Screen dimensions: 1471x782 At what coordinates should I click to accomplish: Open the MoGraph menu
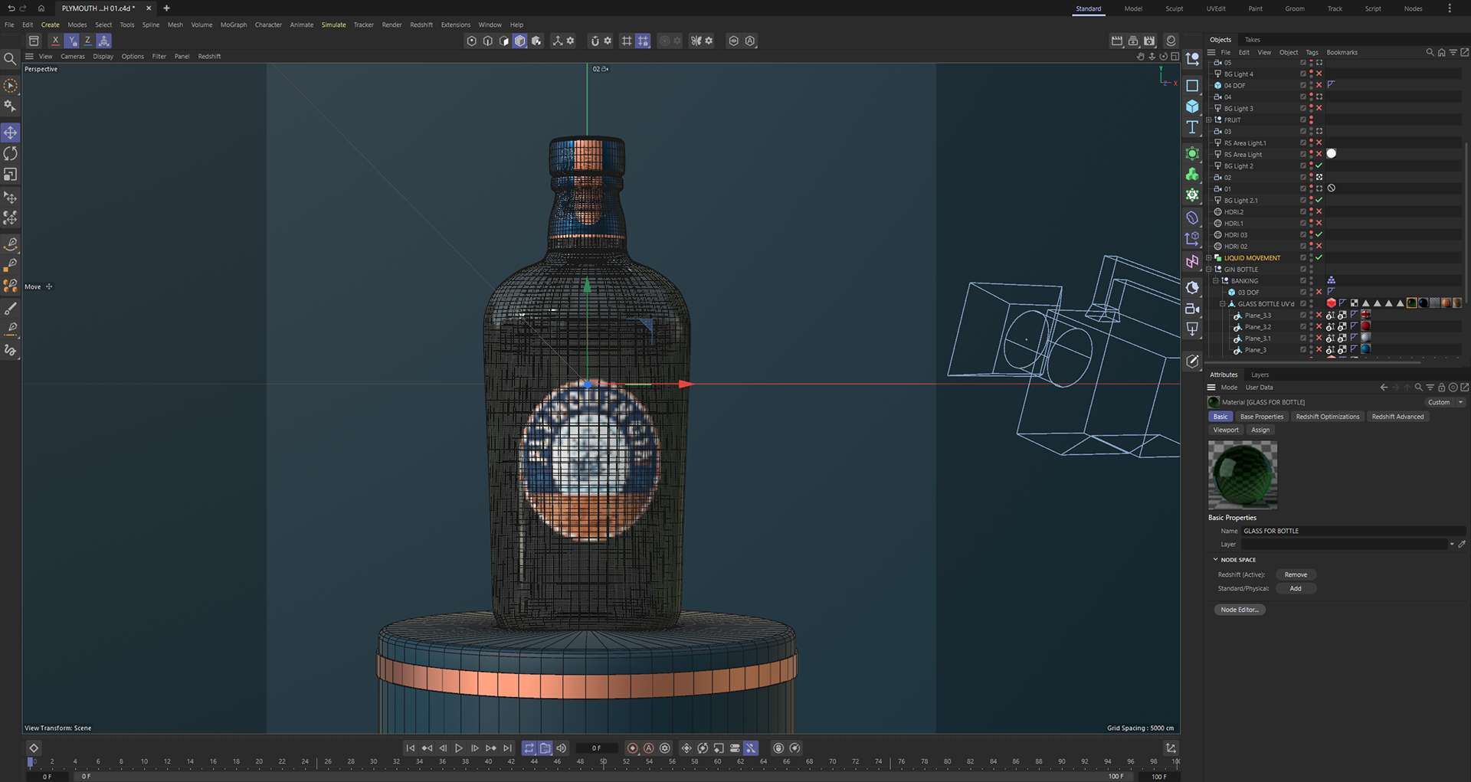pos(234,25)
